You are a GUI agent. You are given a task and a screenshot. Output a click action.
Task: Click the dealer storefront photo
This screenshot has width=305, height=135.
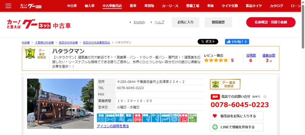click(60, 104)
